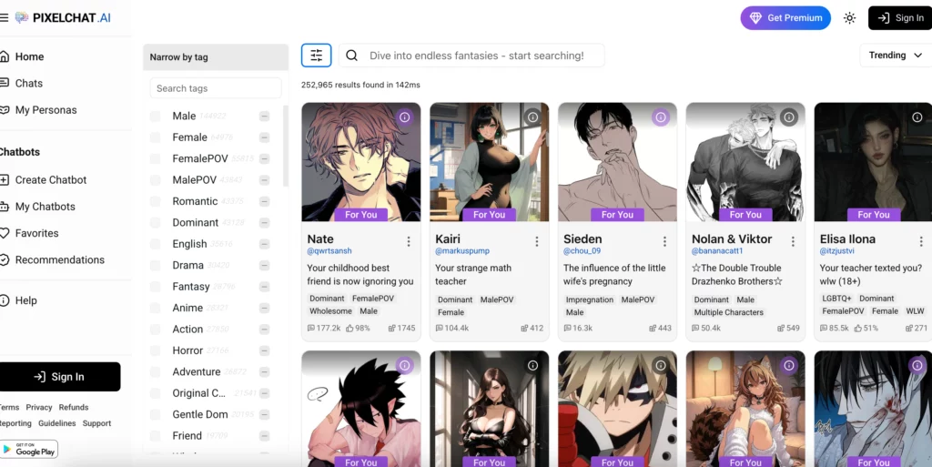932x467 pixels.
Task: Exclude the Male tag with minus icon
Action: pos(265,116)
